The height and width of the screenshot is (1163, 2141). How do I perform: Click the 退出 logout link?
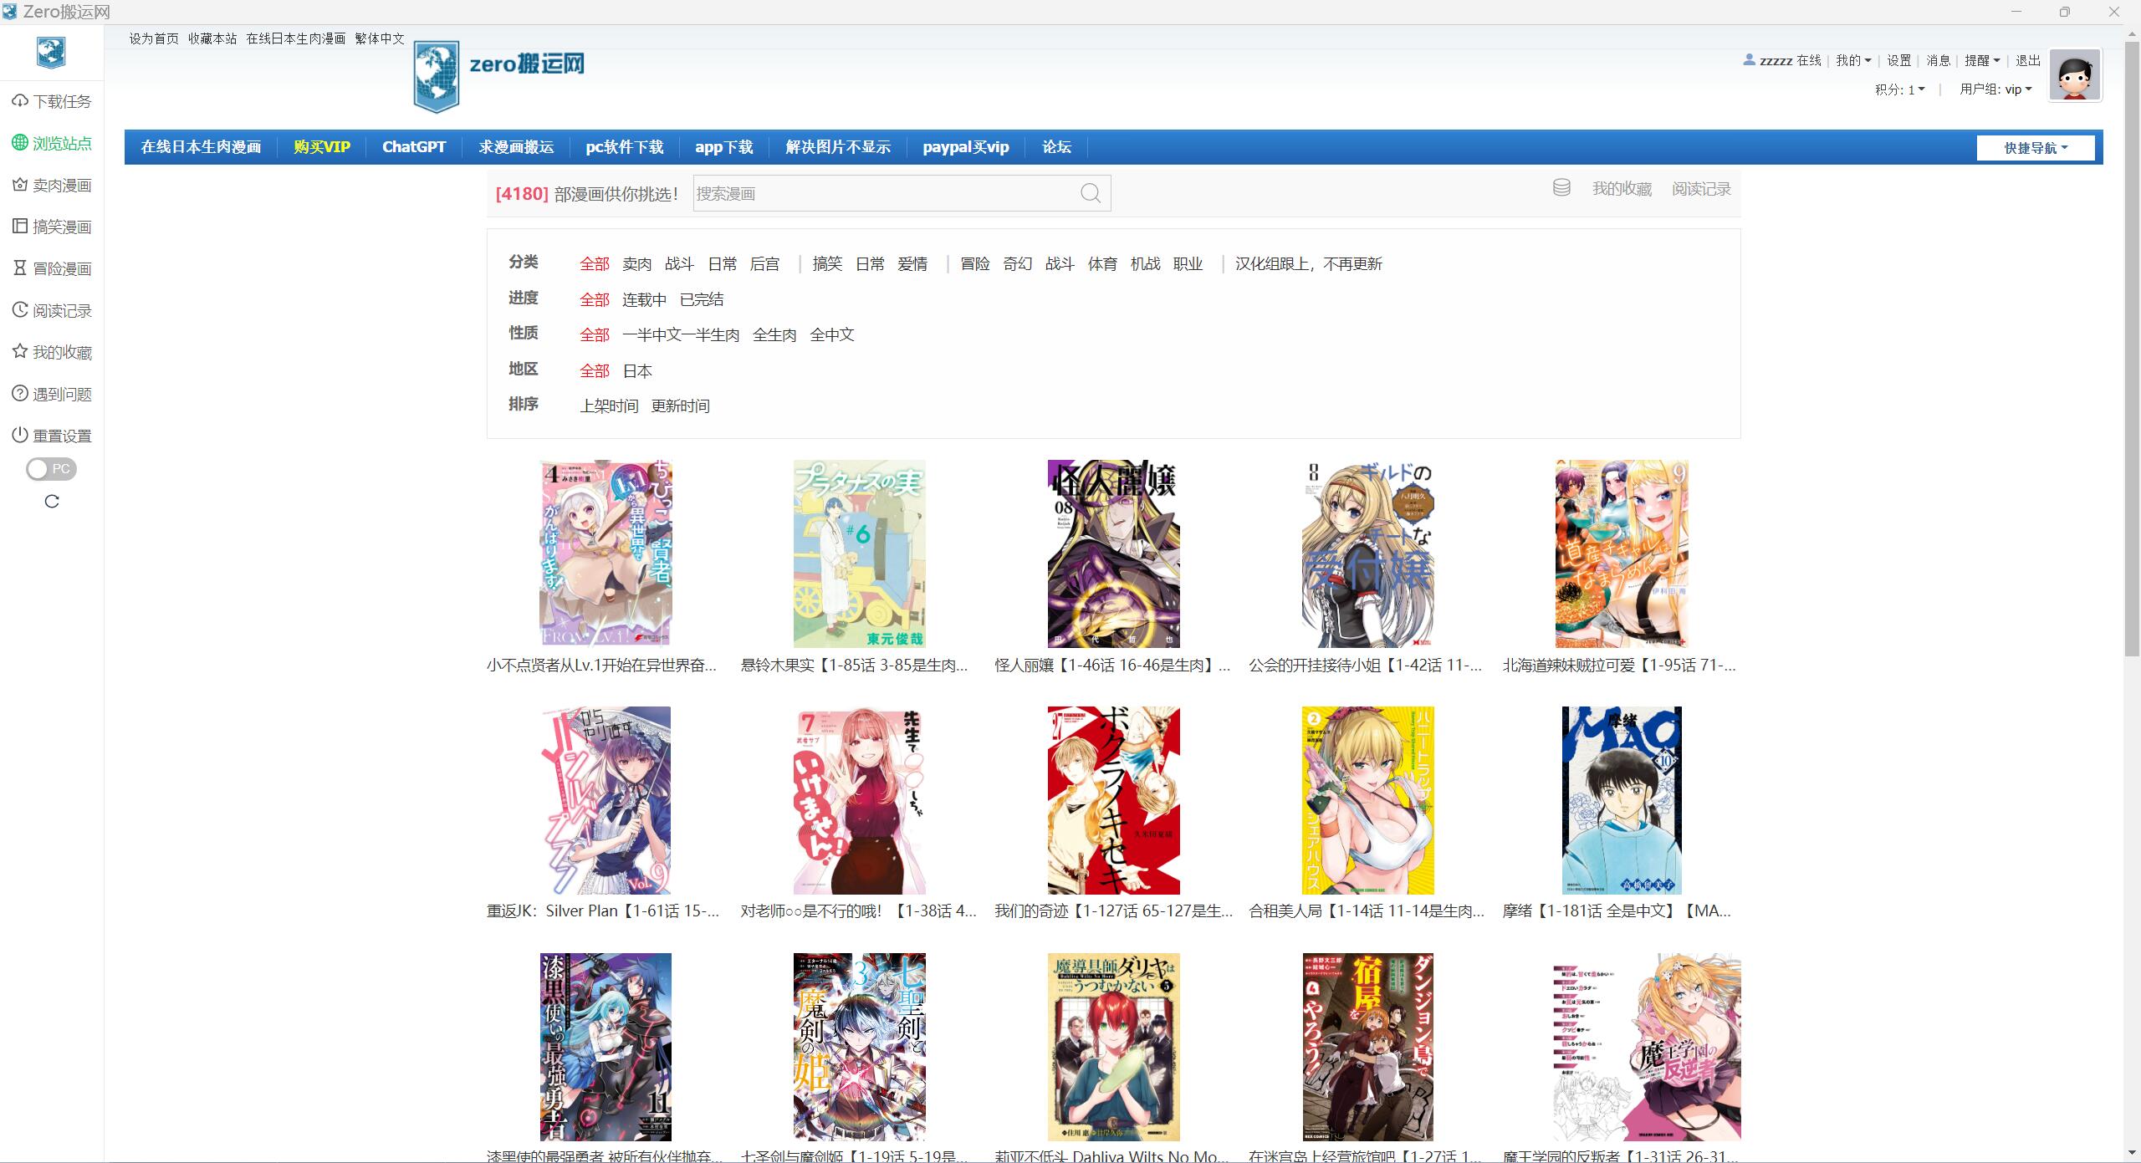pyautogui.click(x=2027, y=60)
